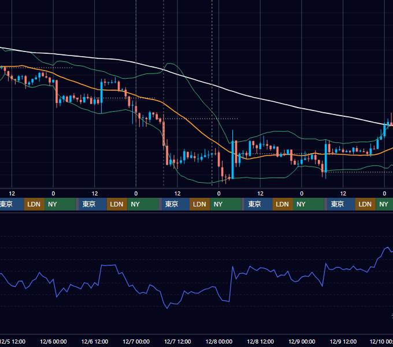Click the long red candle before 12/7 12:00
Viewport: 393px width, 347px height.
[x=164, y=133]
